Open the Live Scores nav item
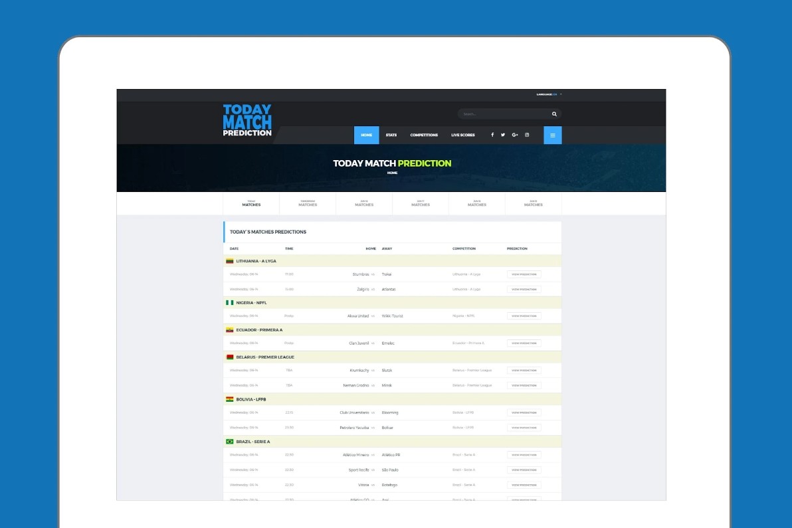The height and width of the screenshot is (528, 792). click(x=462, y=135)
